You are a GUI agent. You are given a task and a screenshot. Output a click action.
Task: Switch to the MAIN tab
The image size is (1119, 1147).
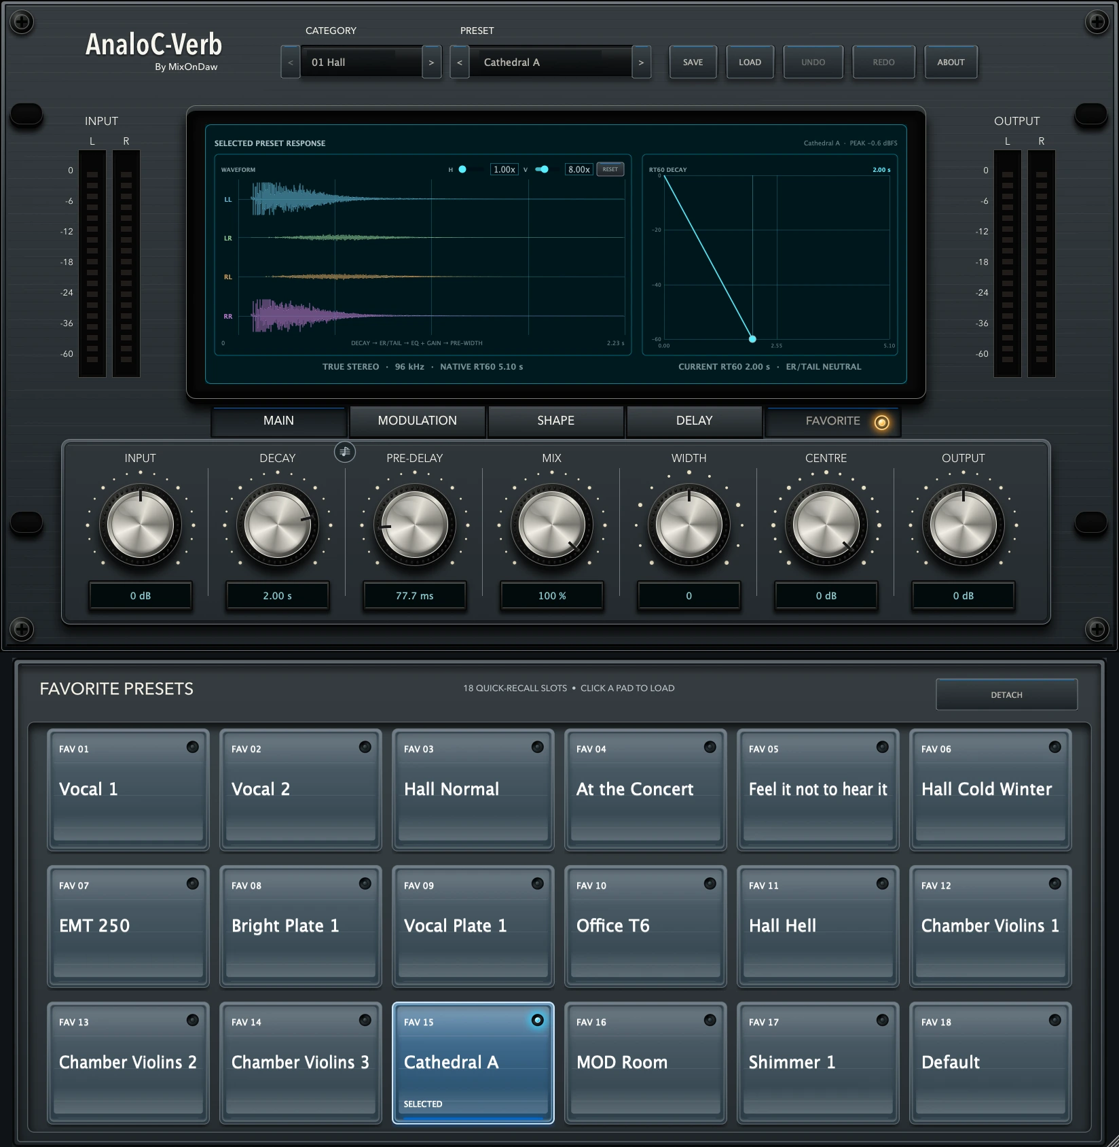[x=279, y=421]
